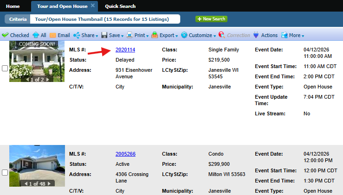Click the Milton condo listing thumbnail
343x195 pixels.
(x=32, y=163)
